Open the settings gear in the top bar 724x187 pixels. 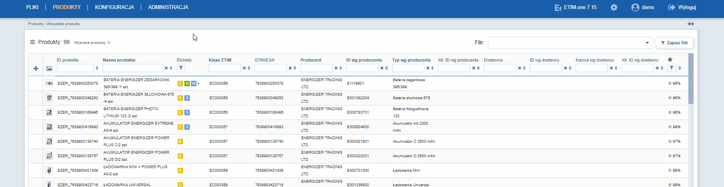click(x=614, y=7)
